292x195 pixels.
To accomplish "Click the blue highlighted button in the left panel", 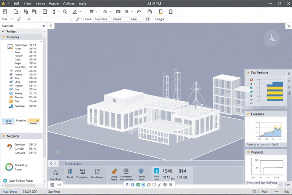I will coord(8,121).
